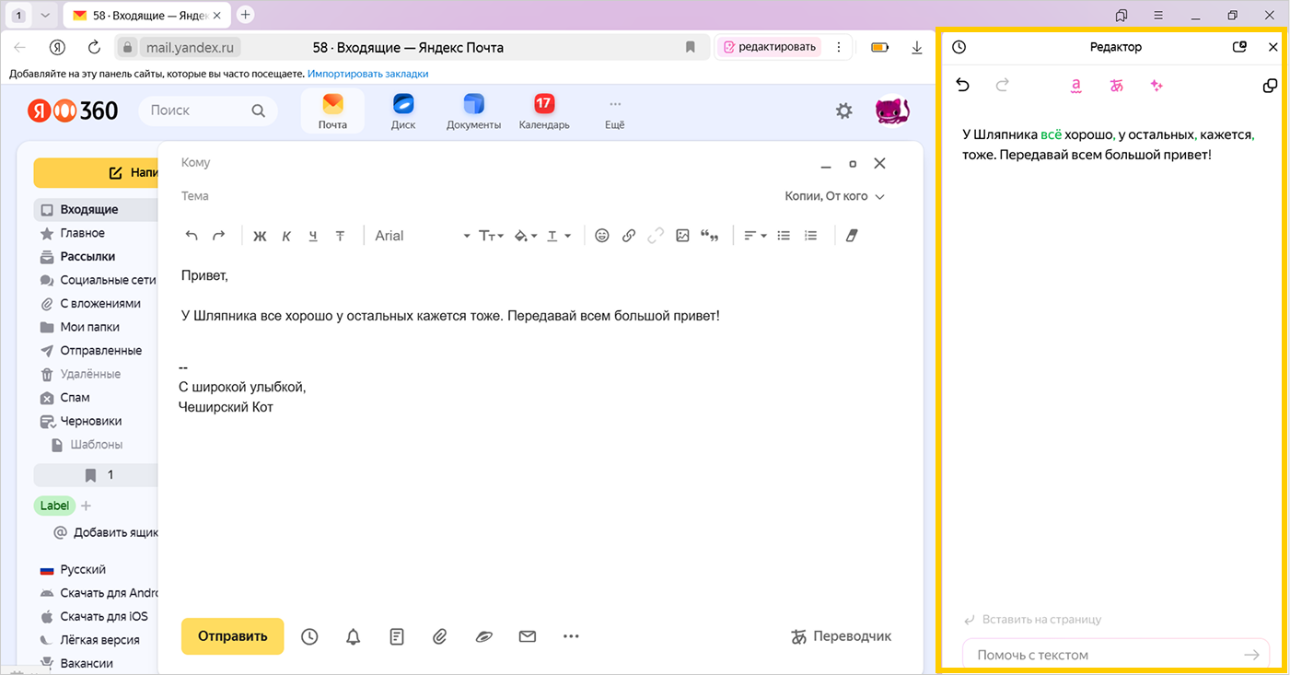Expand the Копии, От кого options
The width and height of the screenshot is (1290, 675).
pos(834,196)
